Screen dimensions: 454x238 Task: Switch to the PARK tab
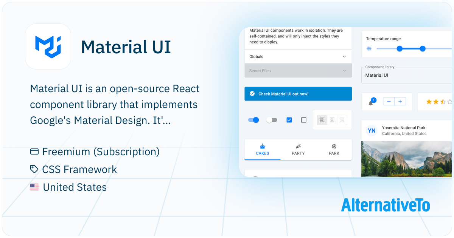(x=334, y=150)
